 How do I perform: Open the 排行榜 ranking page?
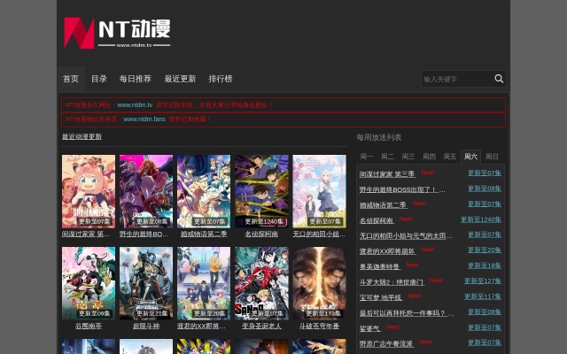pos(221,79)
